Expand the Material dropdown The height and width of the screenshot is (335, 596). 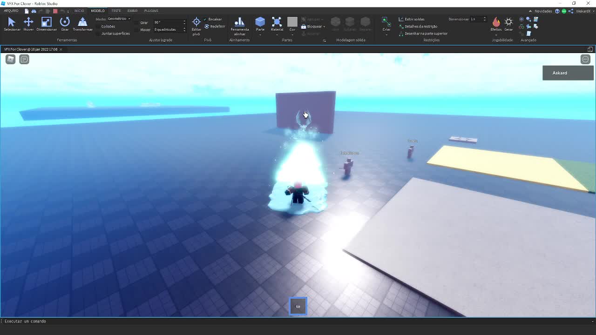(277, 34)
